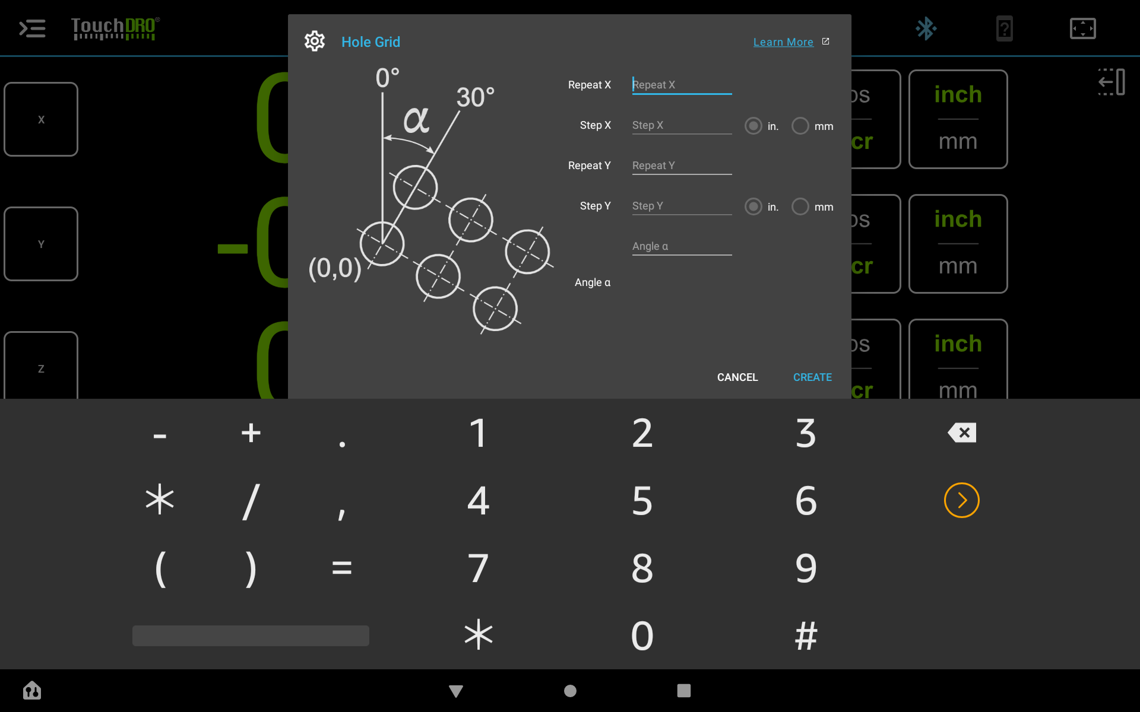Click CREATE to confirm hole grid
Screen dimensions: 1140x712
click(812, 377)
